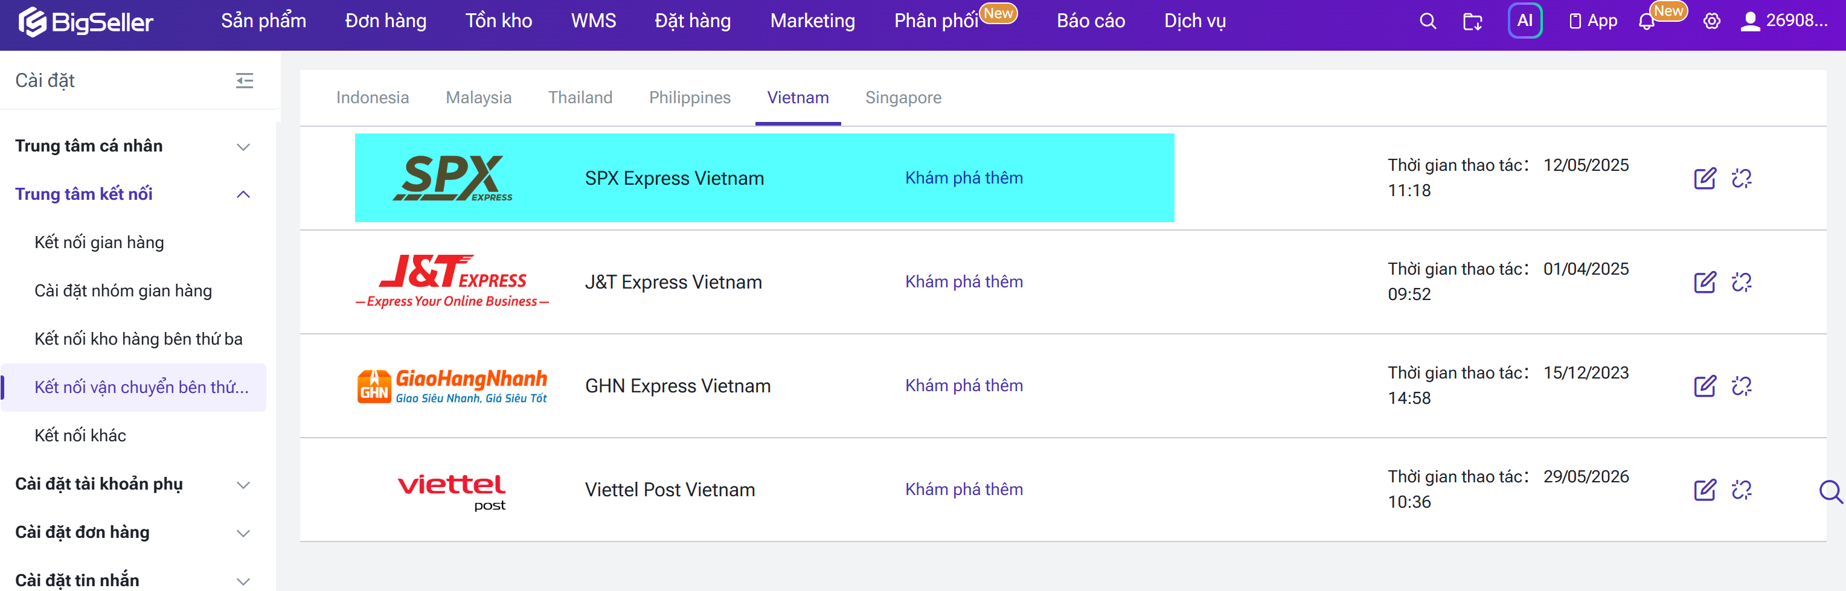The height and width of the screenshot is (591, 1846).
Task: Open the settings gear icon
Action: 1711,21
